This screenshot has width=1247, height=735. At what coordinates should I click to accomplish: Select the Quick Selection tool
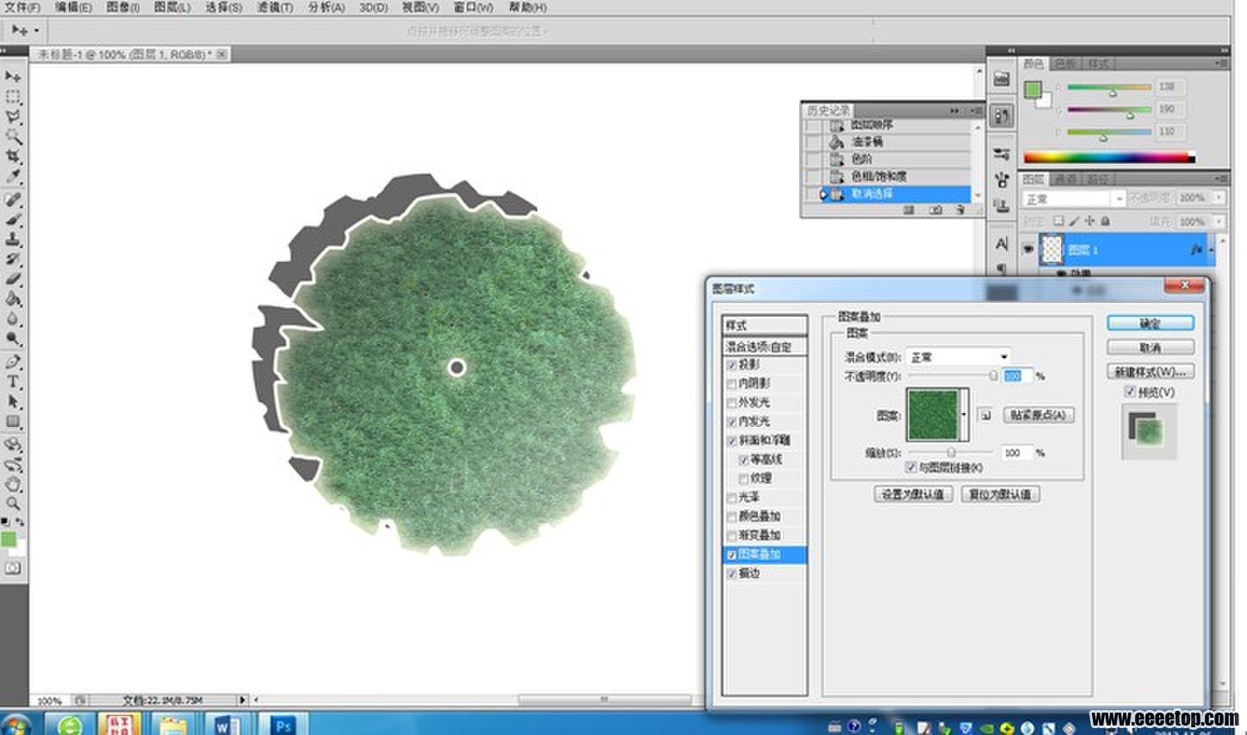[13, 136]
